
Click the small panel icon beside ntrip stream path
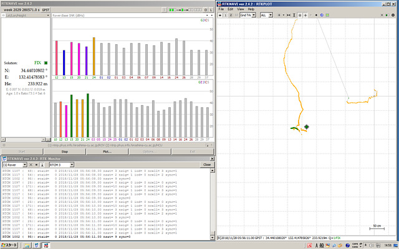(207, 145)
